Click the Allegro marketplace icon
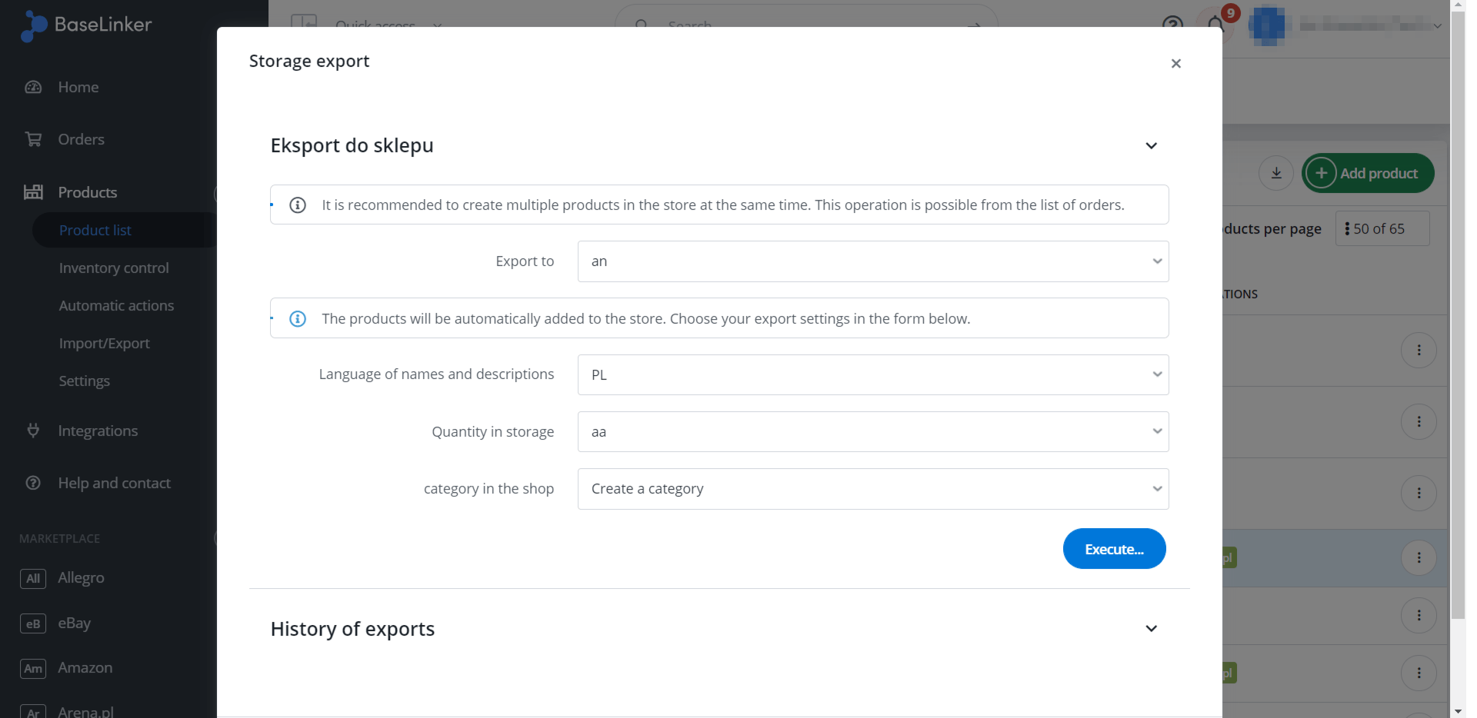The image size is (1477, 718). point(33,578)
